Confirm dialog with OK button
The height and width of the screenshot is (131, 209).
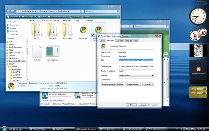[x=131, y=105]
